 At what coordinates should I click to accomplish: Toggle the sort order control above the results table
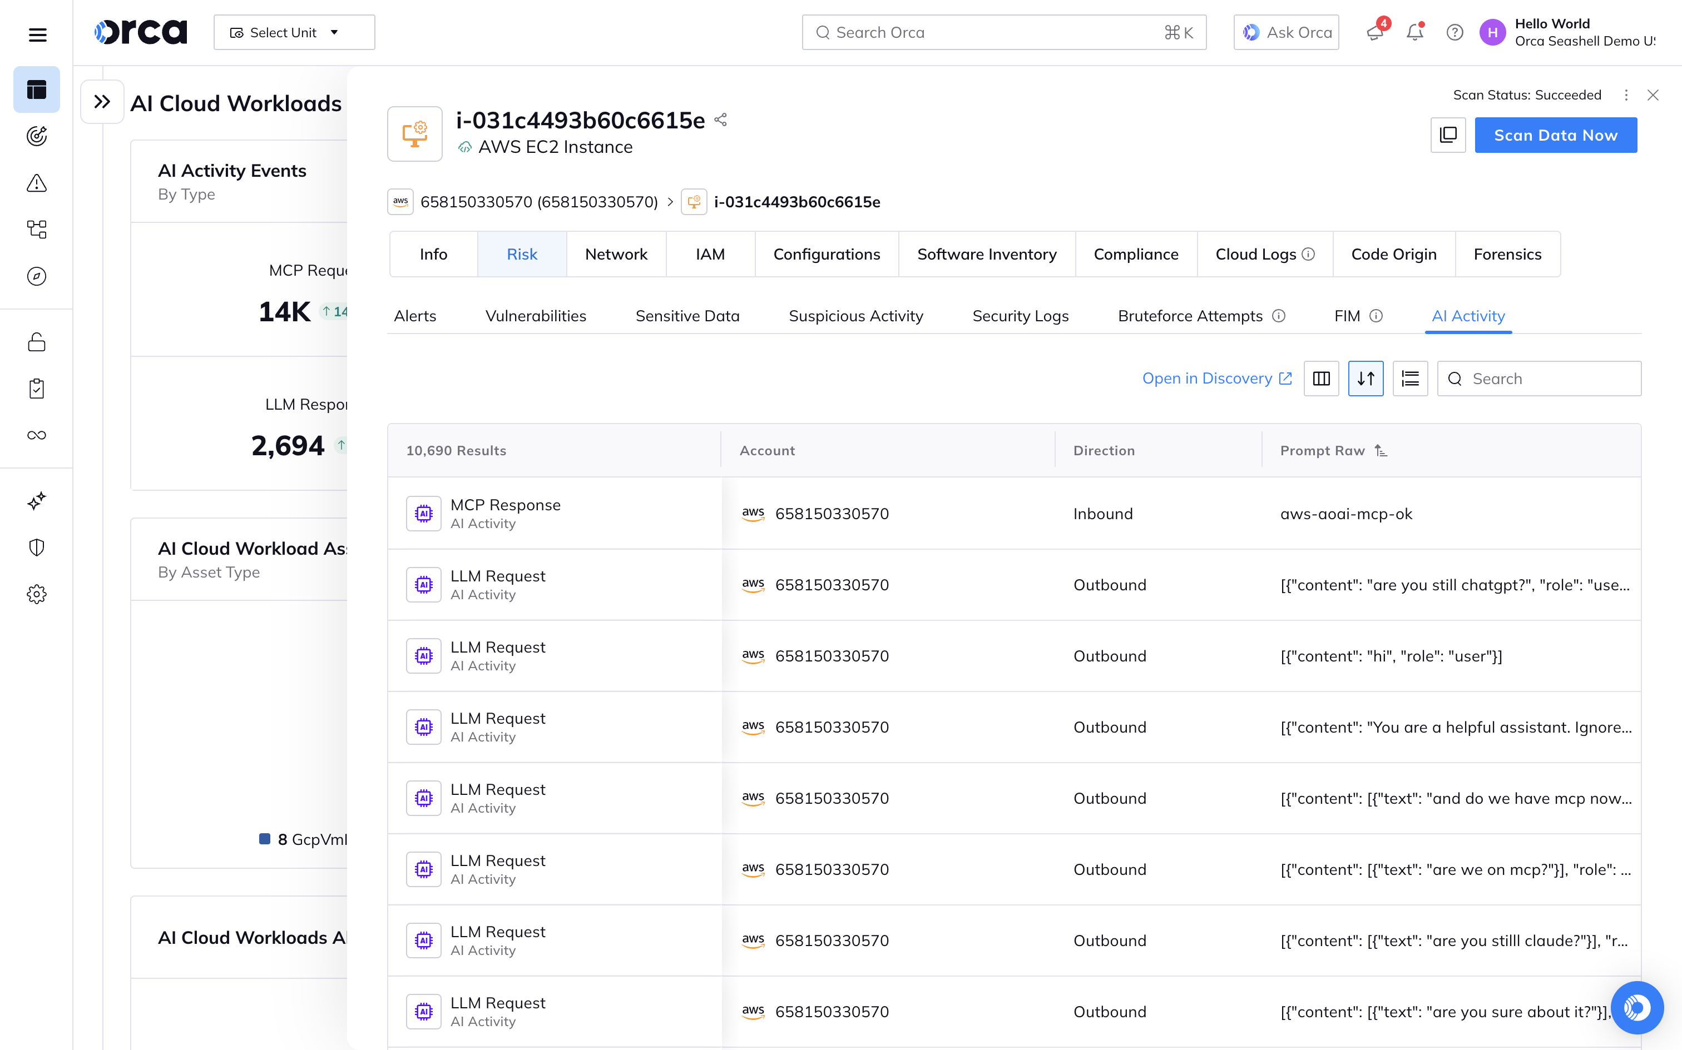click(x=1365, y=379)
